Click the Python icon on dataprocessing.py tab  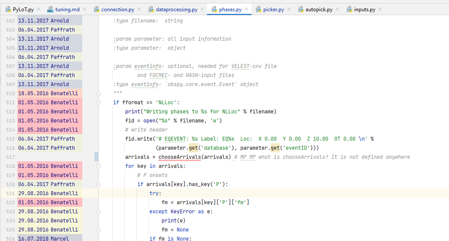(x=151, y=10)
